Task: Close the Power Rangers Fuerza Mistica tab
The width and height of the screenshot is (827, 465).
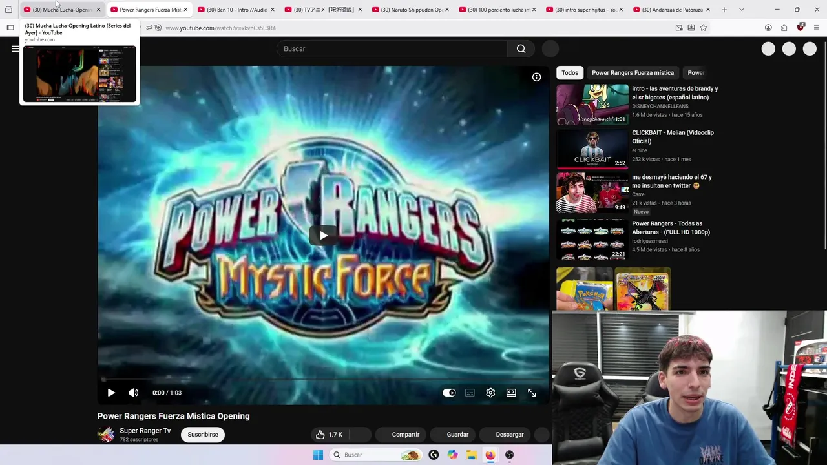Action: (185, 10)
